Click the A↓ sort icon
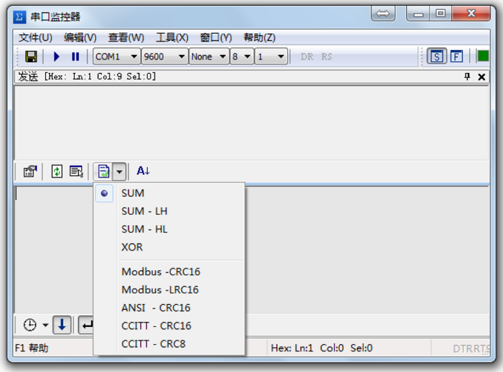 click(143, 171)
